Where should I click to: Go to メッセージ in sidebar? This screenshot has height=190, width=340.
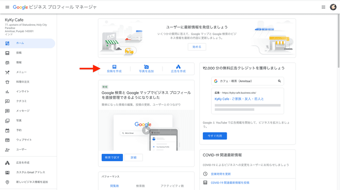coord(23,111)
